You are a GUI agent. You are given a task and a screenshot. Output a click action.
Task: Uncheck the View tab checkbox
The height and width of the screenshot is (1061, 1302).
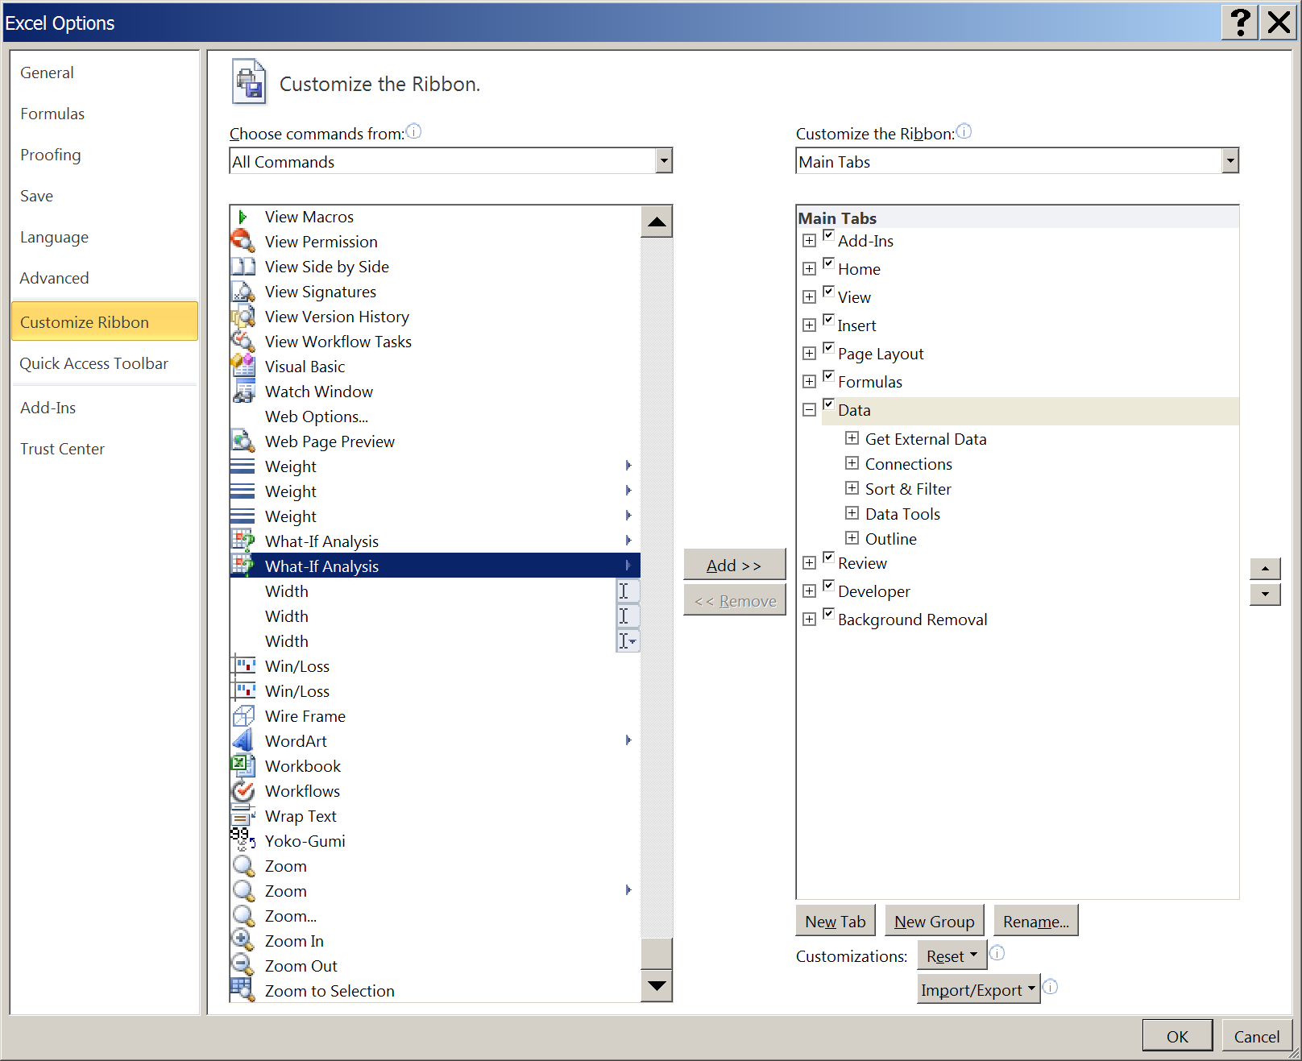(828, 292)
